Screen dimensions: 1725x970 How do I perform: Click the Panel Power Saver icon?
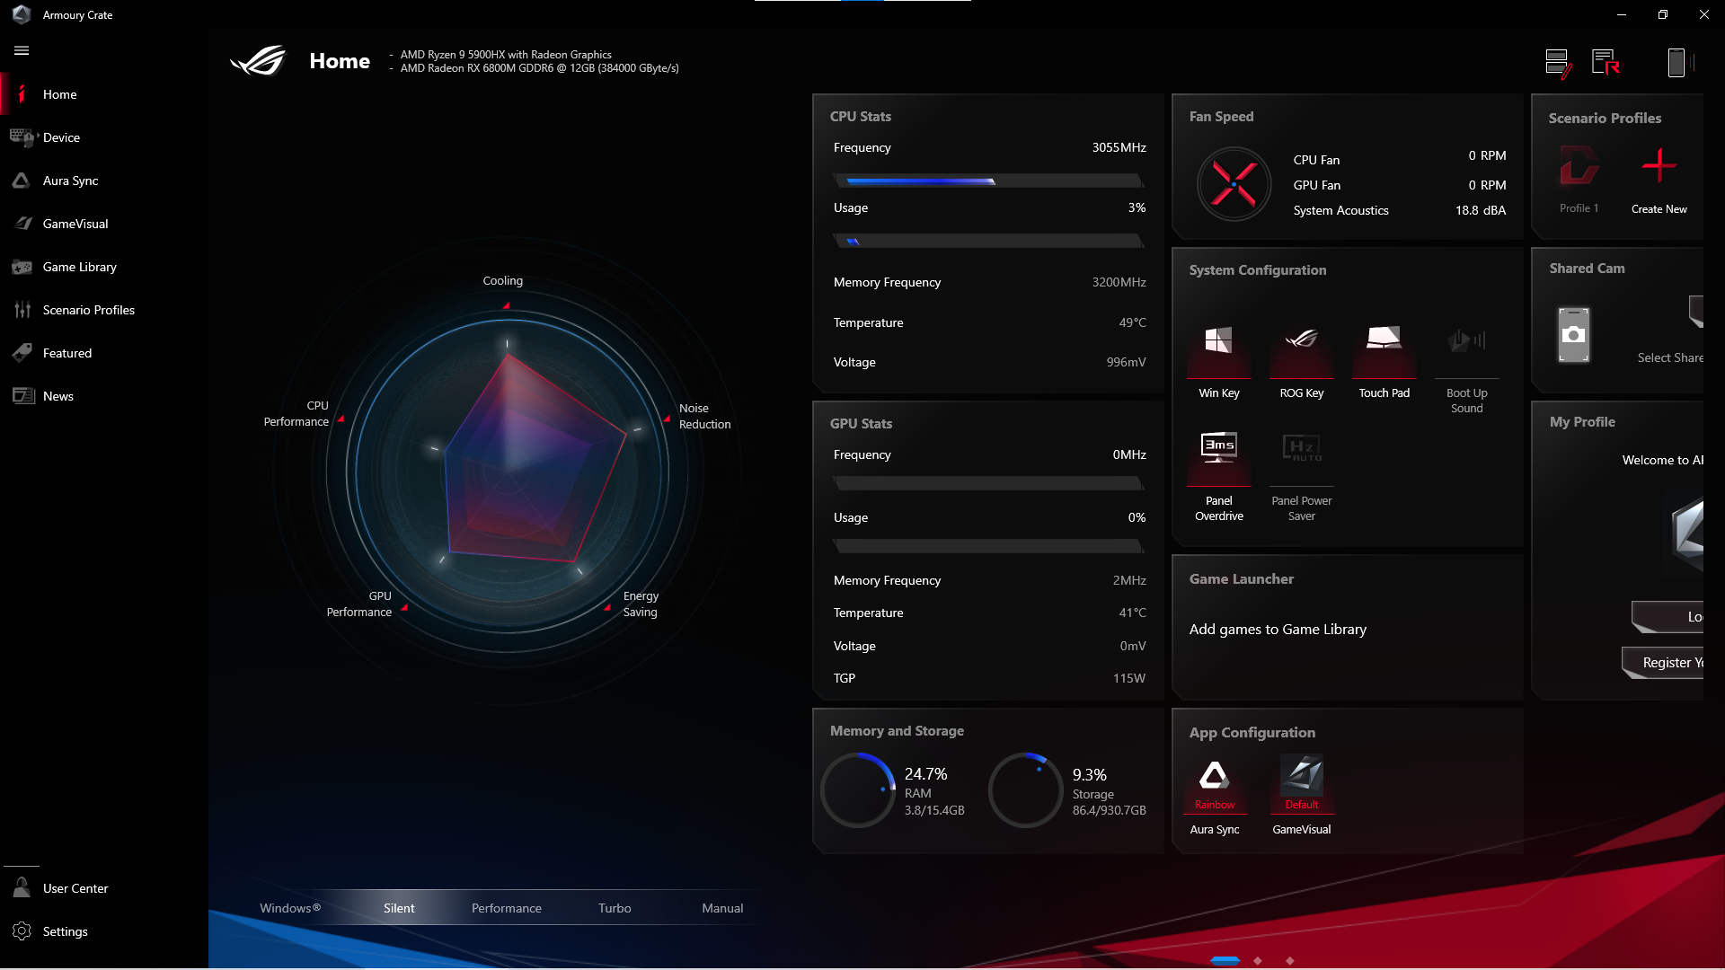[1301, 448]
